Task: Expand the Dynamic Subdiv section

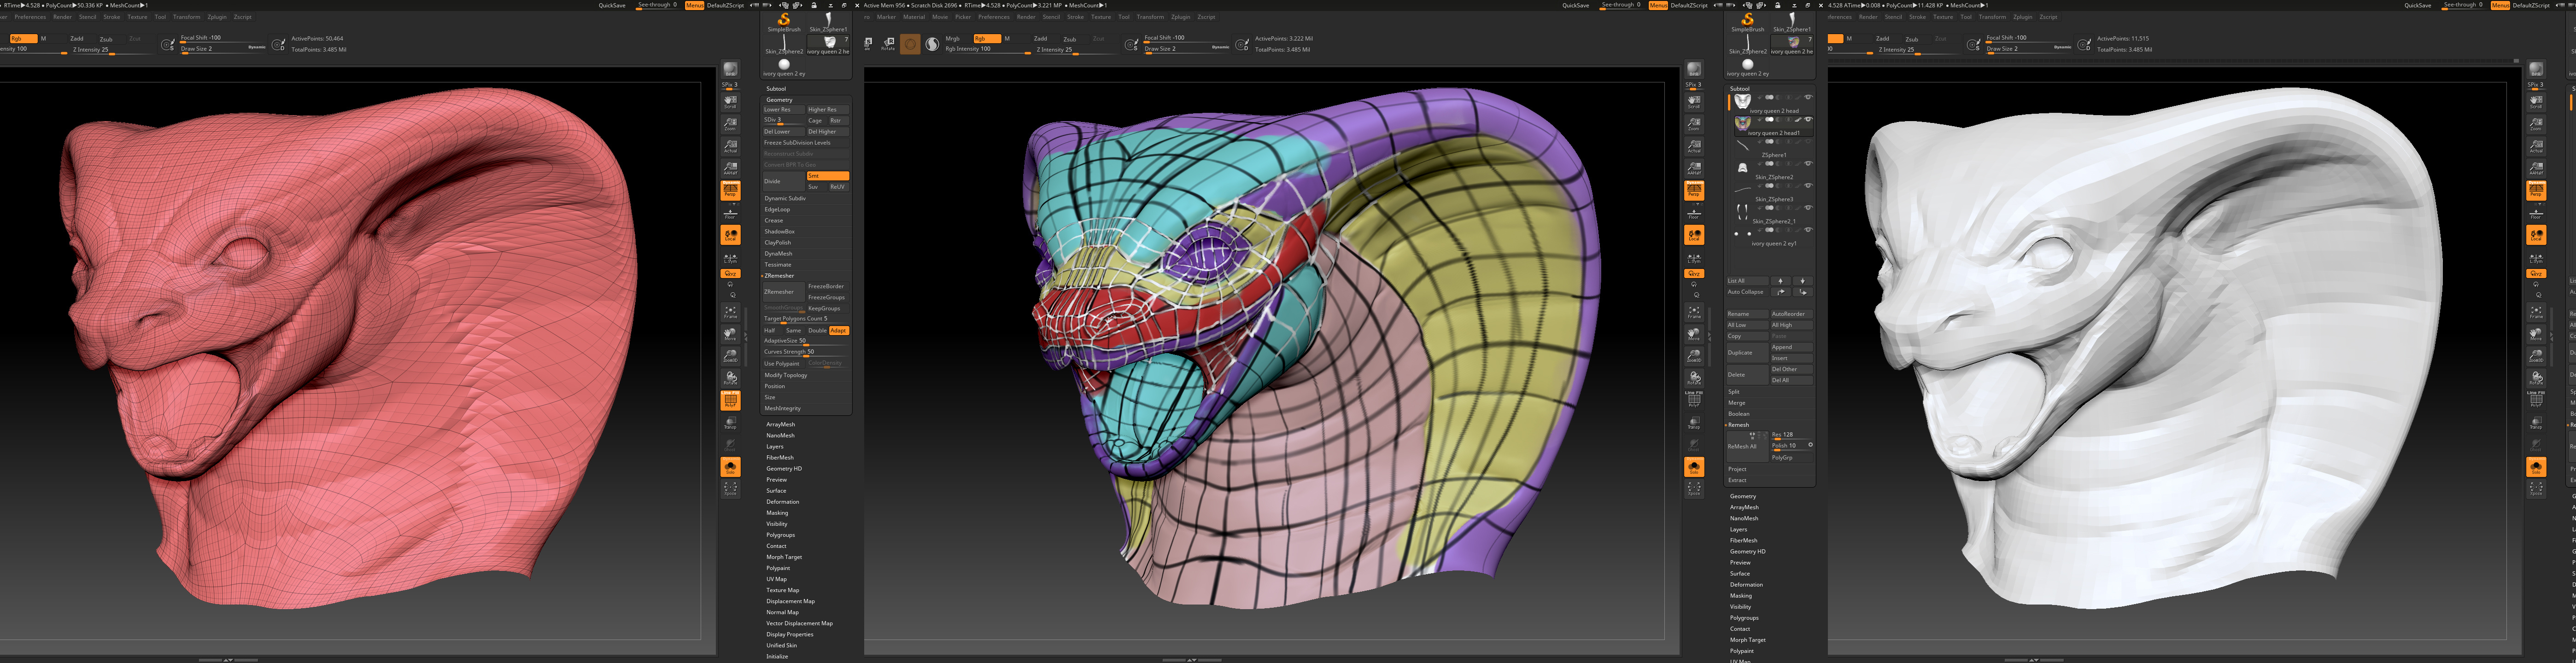Action: coord(785,198)
